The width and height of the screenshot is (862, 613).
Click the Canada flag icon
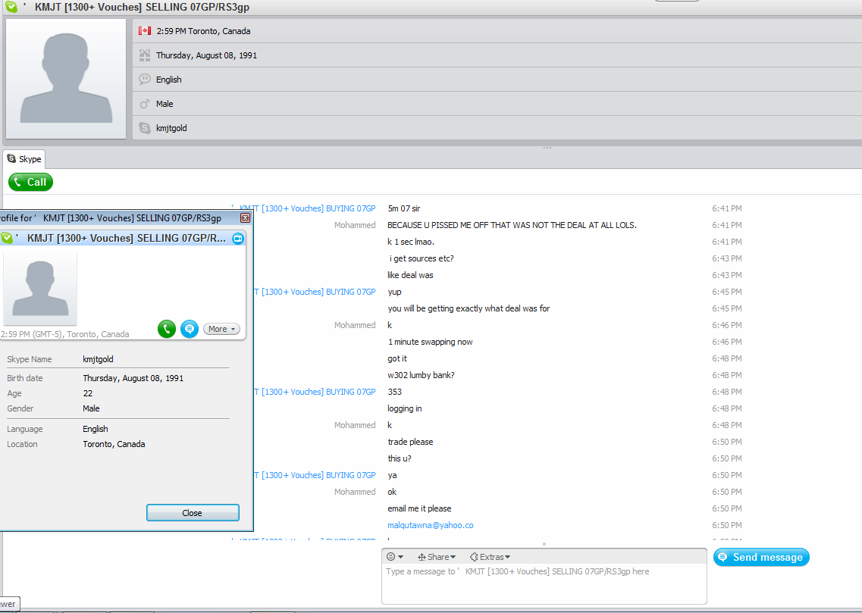click(x=145, y=31)
